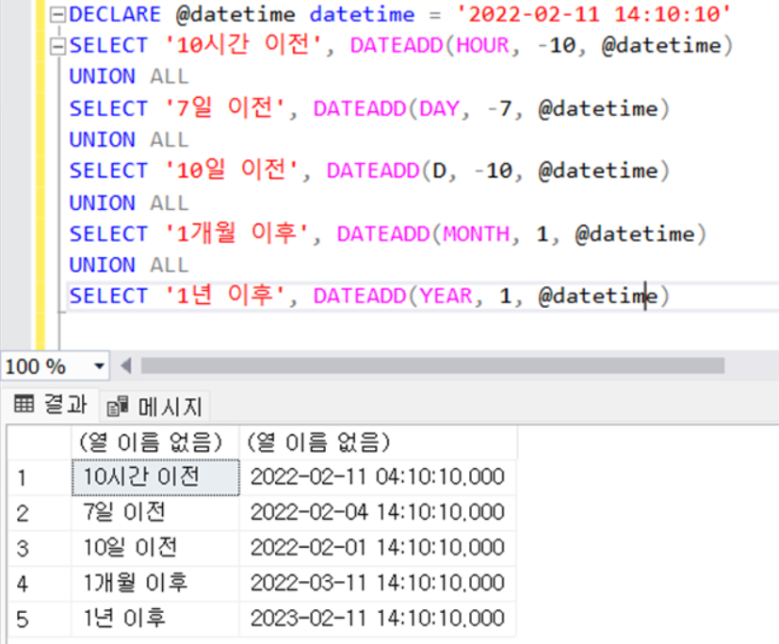Click the DAY datepart keyword
779x644 pixels.
click(x=440, y=108)
